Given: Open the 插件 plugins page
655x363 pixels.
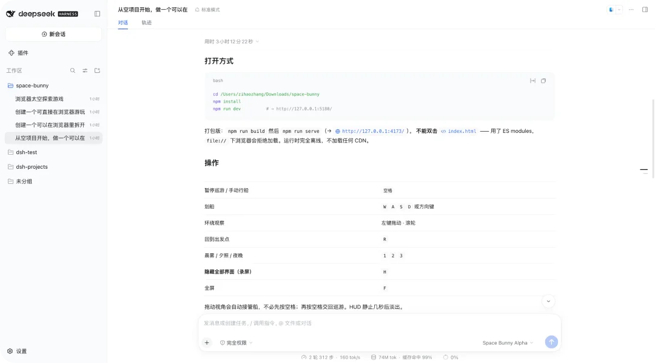Looking at the screenshot, I should coord(18,53).
